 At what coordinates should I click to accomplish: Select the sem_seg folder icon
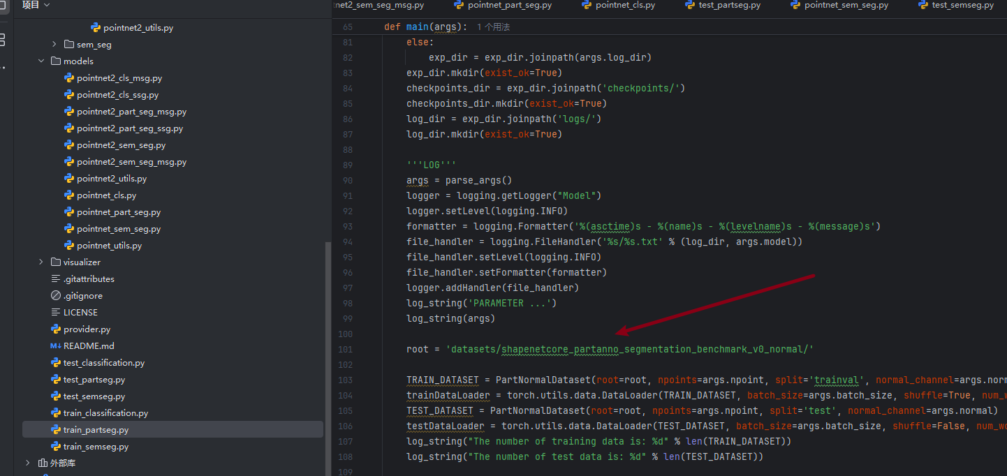(x=68, y=44)
